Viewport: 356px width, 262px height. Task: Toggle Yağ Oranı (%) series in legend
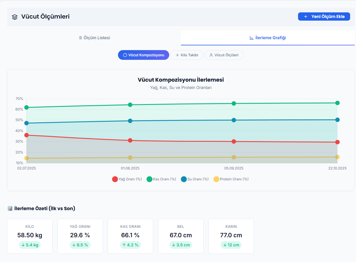click(x=130, y=179)
